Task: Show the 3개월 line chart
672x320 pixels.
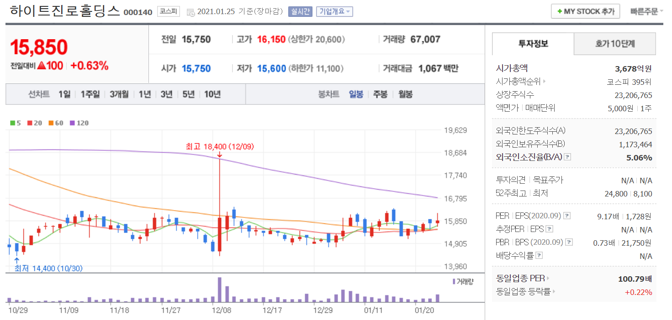Action: (119, 94)
